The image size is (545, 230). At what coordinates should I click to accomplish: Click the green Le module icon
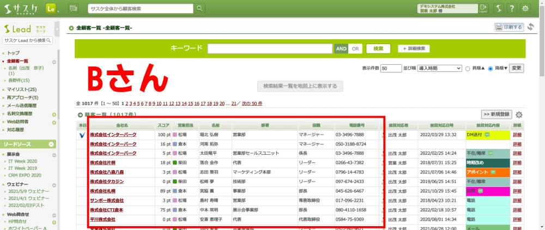pyautogui.click(x=52, y=8)
